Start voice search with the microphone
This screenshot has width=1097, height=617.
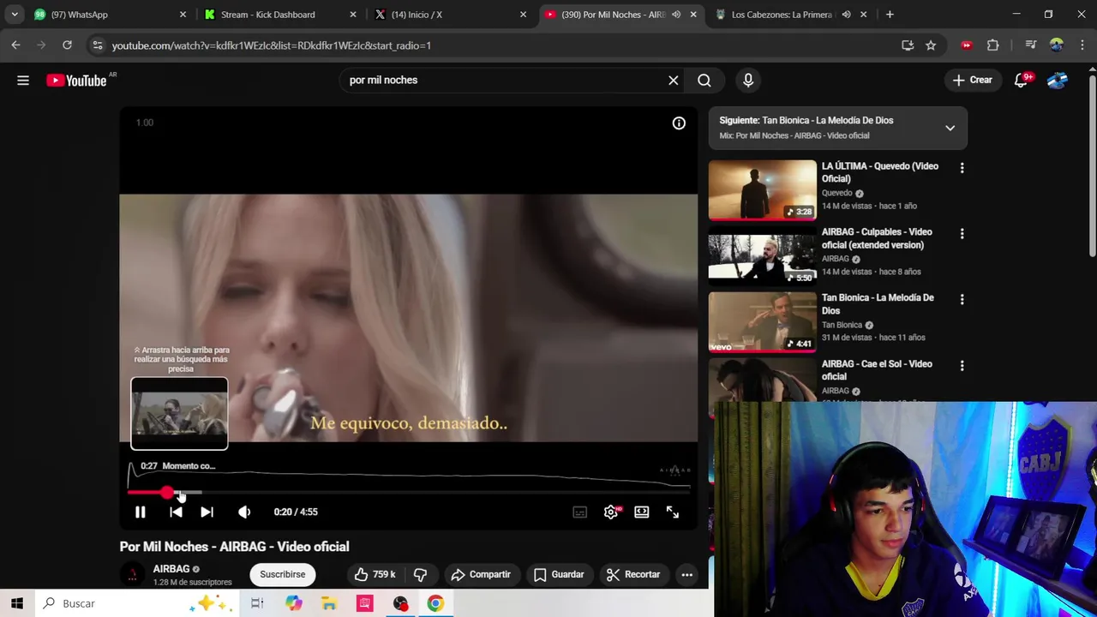748,81
